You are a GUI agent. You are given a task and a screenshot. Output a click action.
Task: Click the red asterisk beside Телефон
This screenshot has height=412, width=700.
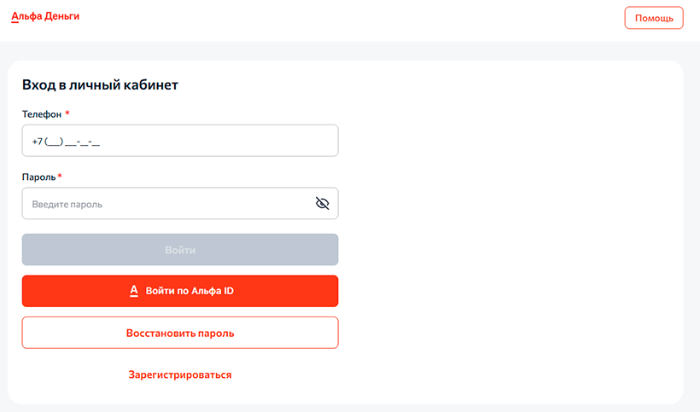[x=67, y=113]
